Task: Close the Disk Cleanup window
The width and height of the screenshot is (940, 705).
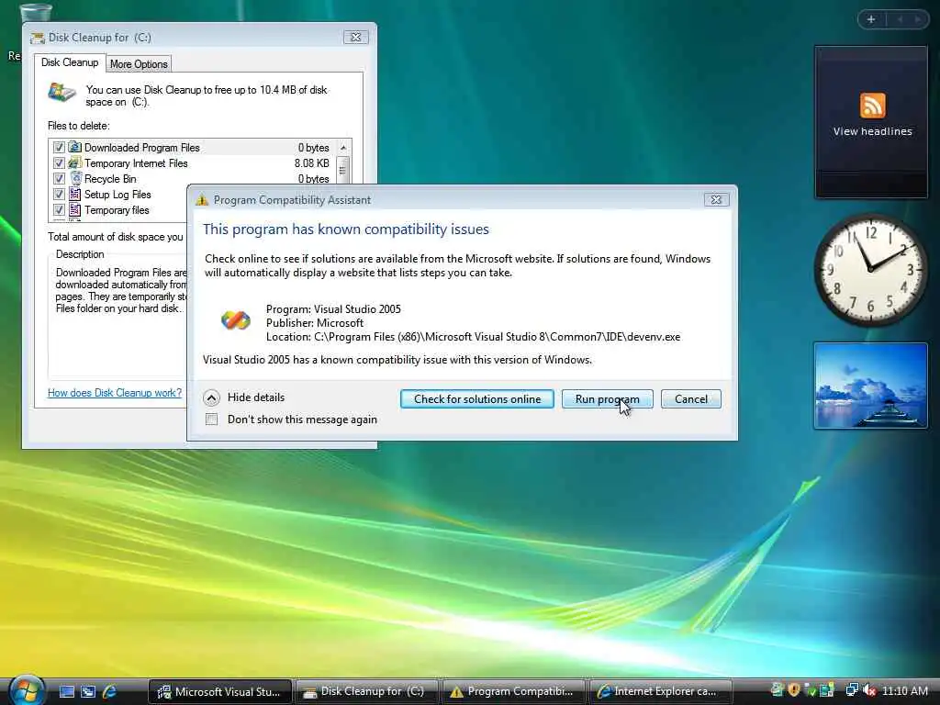Action: 355,37
